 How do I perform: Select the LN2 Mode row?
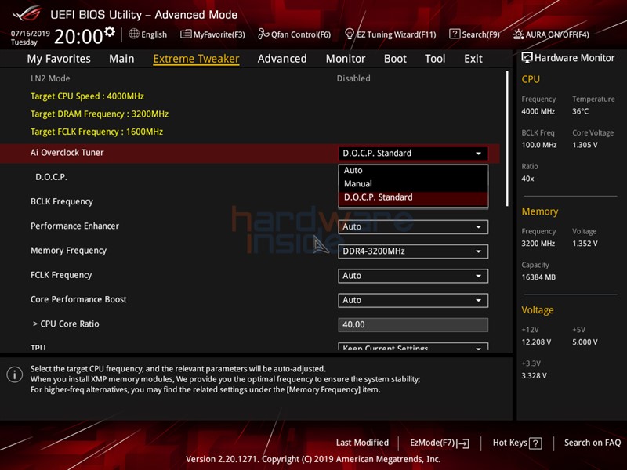250,79
